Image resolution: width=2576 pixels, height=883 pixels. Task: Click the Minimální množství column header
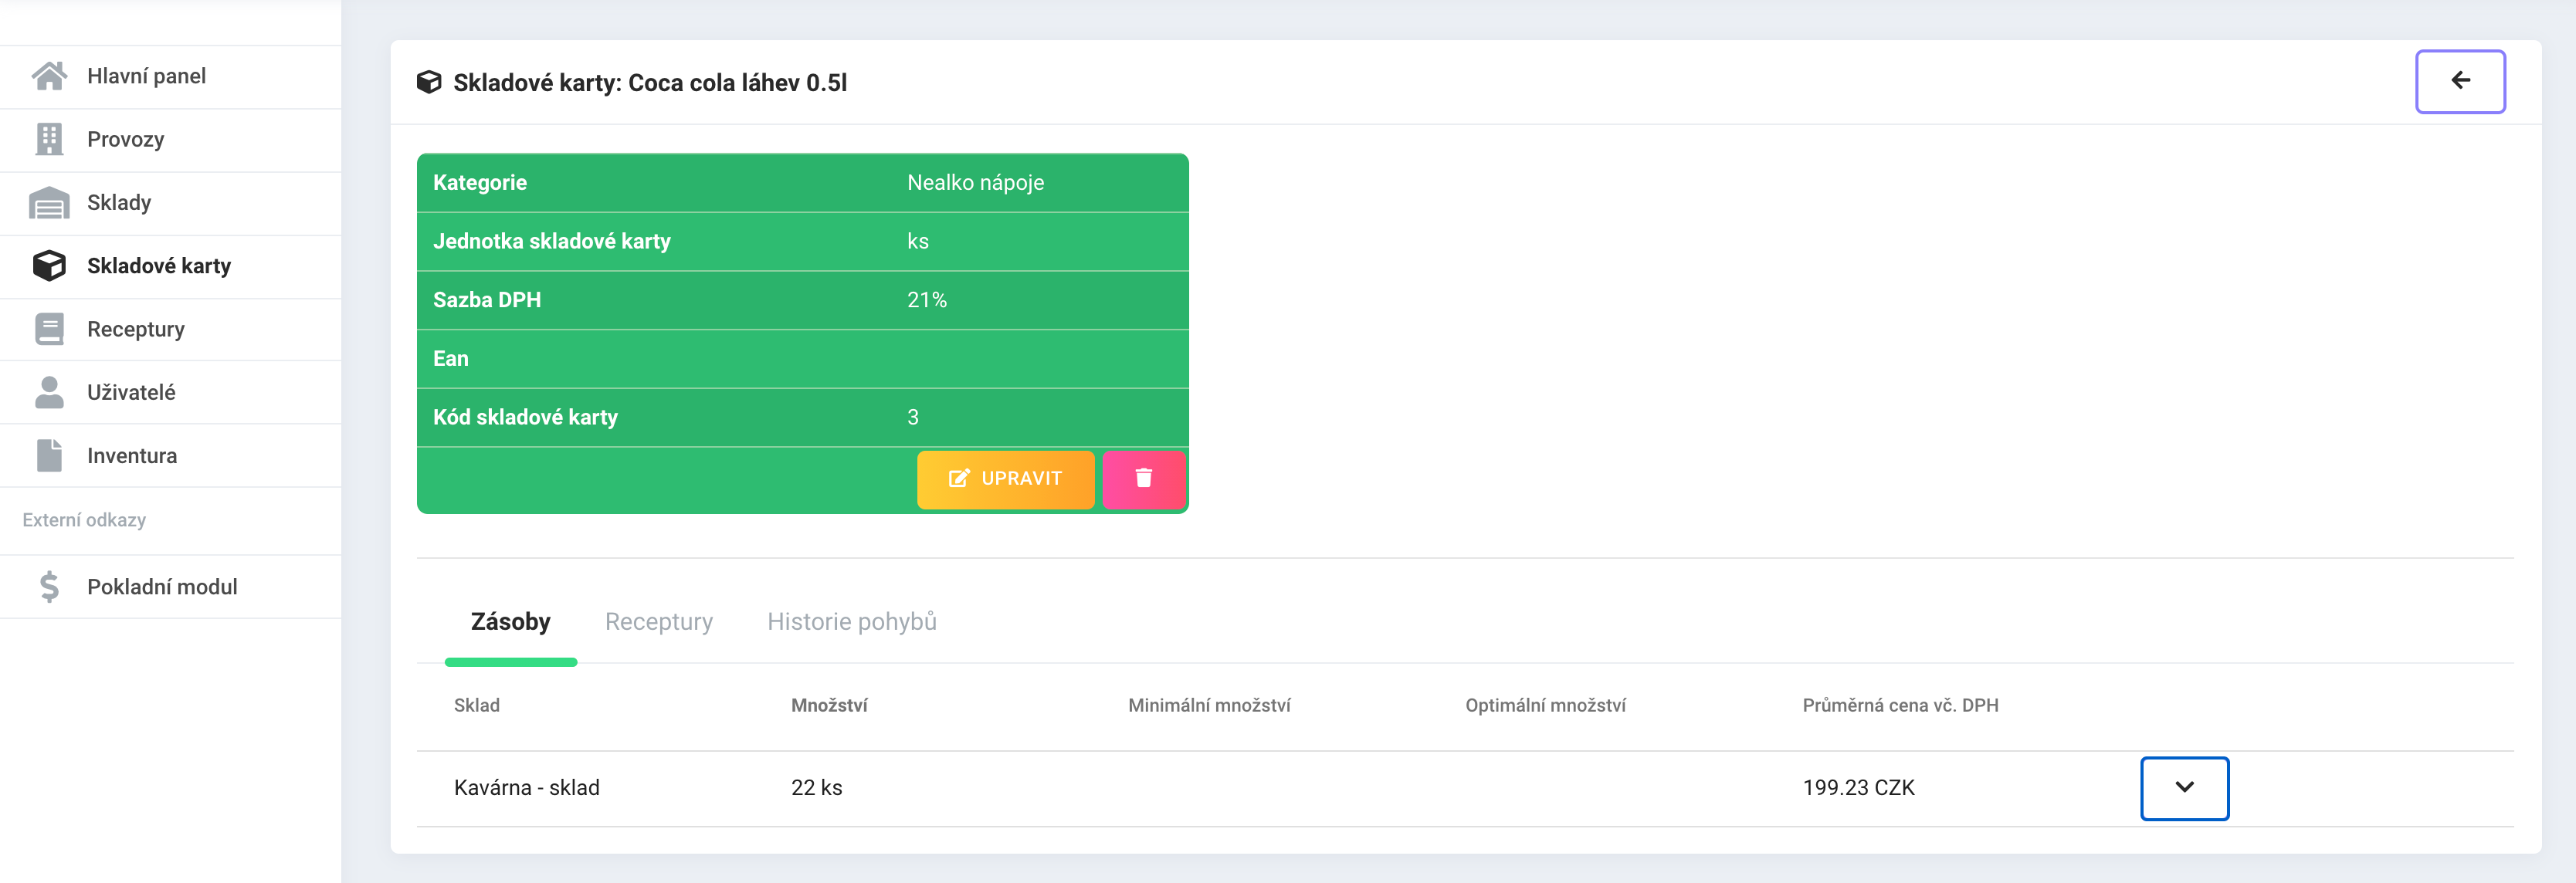pyautogui.click(x=1209, y=705)
